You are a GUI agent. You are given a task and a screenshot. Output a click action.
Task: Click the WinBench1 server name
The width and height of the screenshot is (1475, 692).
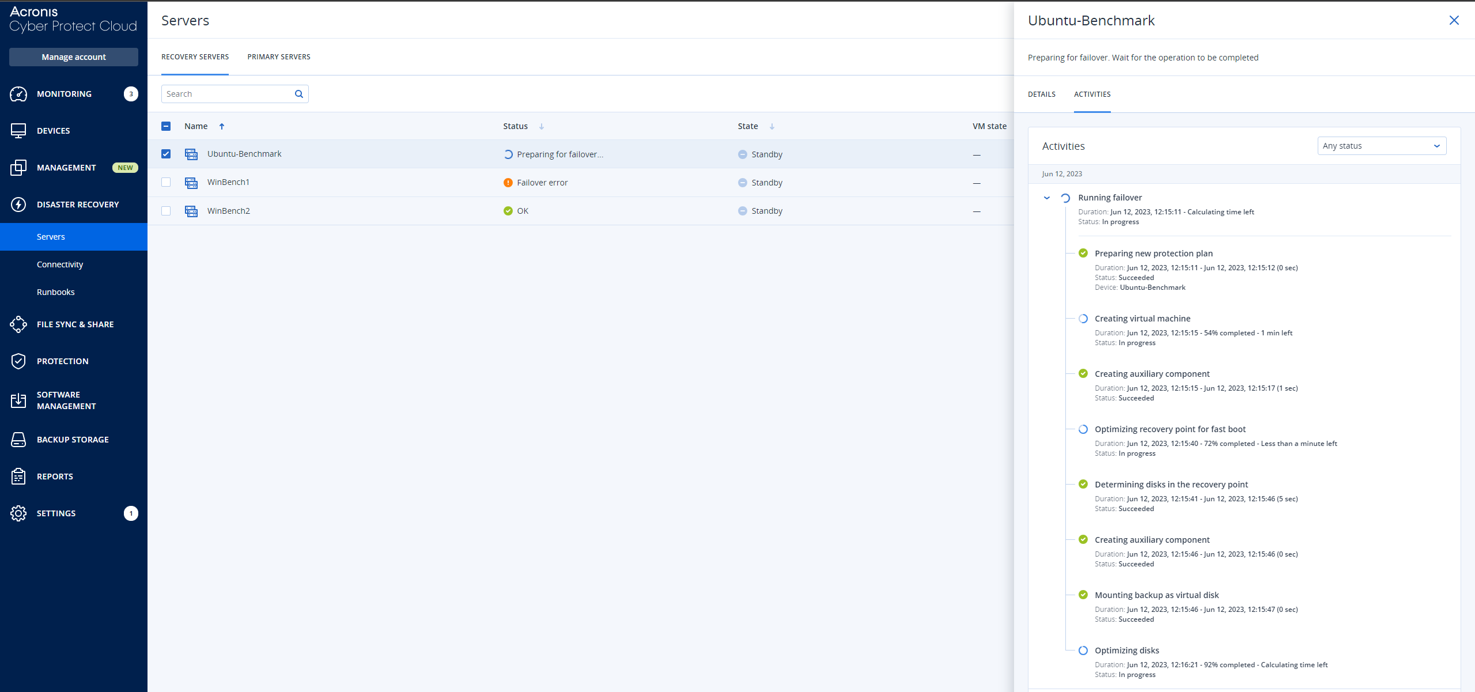[228, 182]
